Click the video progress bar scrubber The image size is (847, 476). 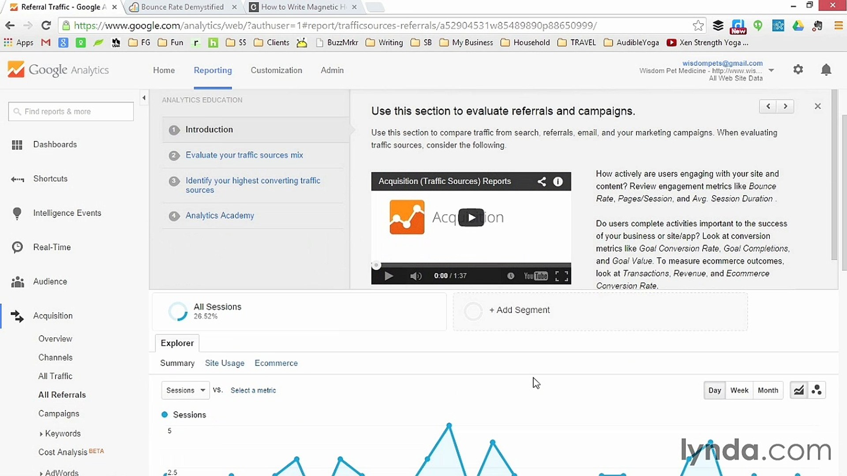point(376,265)
